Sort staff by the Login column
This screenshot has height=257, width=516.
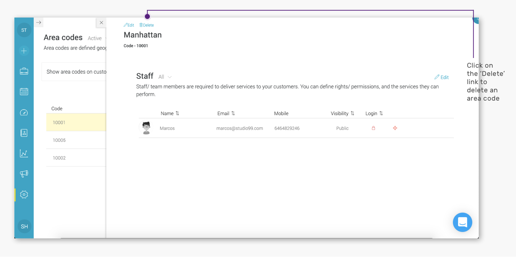[x=374, y=113]
